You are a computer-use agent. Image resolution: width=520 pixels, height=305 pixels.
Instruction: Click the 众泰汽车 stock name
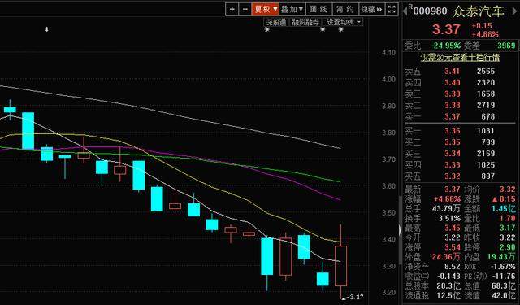[479, 11]
